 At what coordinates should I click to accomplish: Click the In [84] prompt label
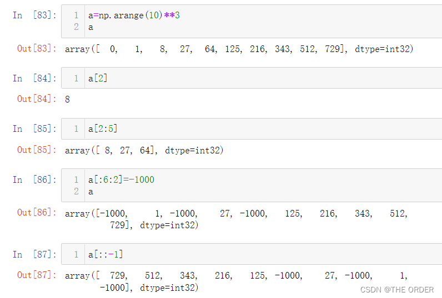[34, 78]
